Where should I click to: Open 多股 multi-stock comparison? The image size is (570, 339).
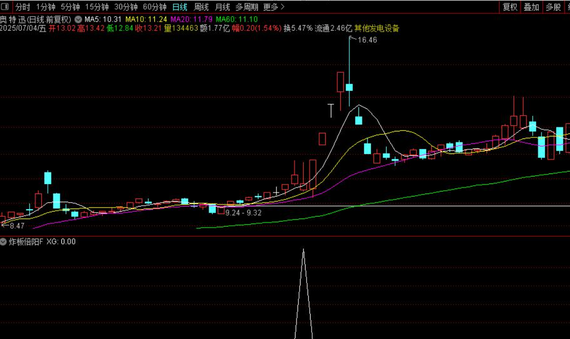[552, 7]
